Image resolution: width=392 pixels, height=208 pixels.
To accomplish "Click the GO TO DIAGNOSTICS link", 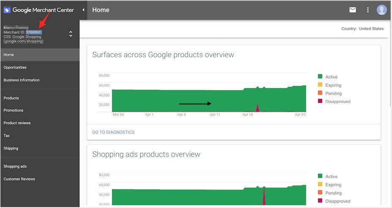I will (113, 132).
